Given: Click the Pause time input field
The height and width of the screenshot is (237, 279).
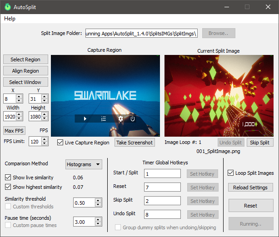Looking at the screenshot, I should [x=84, y=222].
